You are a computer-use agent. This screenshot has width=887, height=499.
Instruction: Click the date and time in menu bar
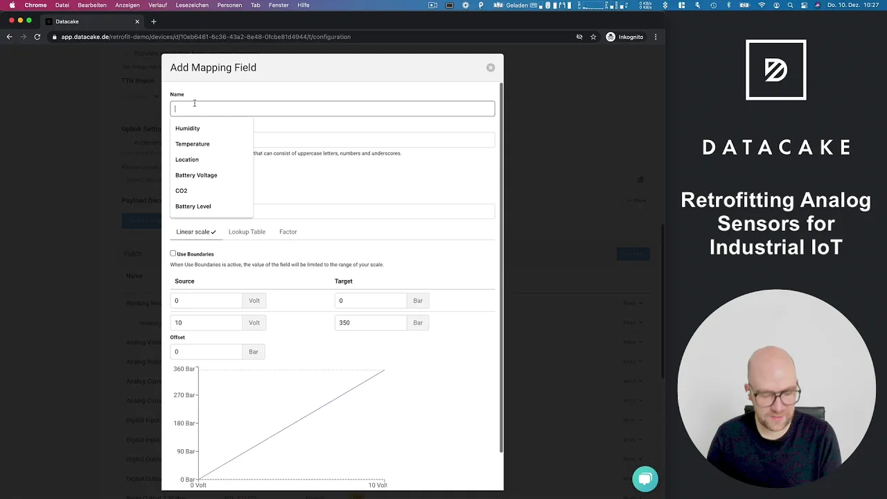click(854, 5)
